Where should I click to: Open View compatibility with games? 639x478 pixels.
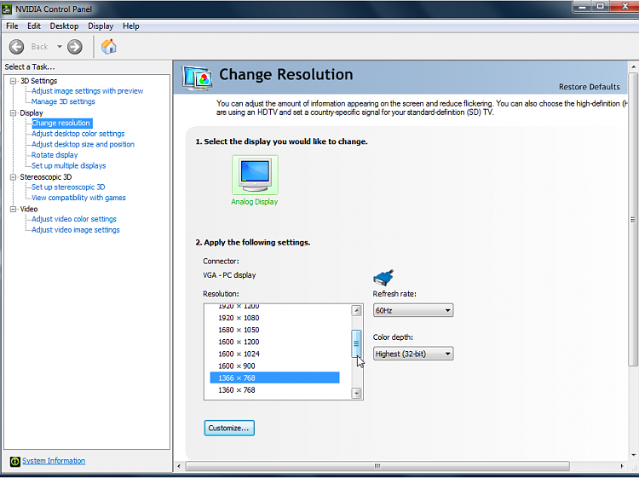pyautogui.click(x=78, y=198)
